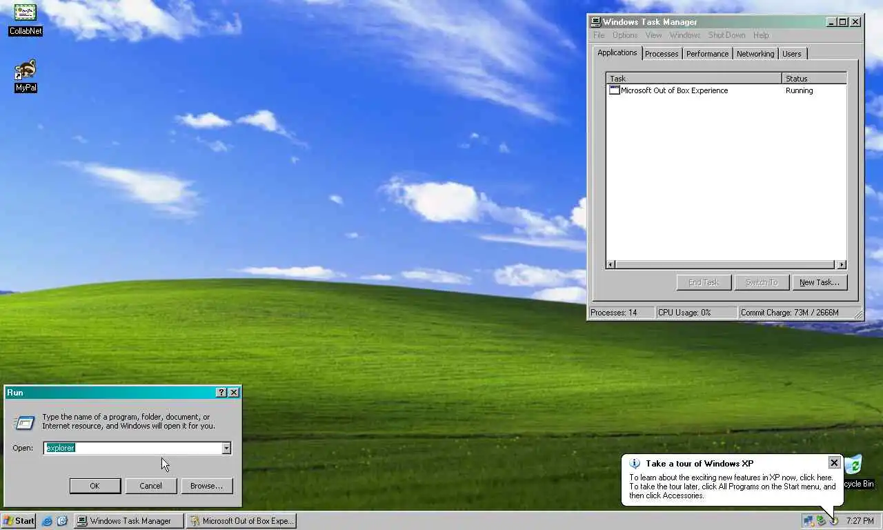Select the MyPal desktop shortcut
Screen dimensions: 883x530
point(26,75)
